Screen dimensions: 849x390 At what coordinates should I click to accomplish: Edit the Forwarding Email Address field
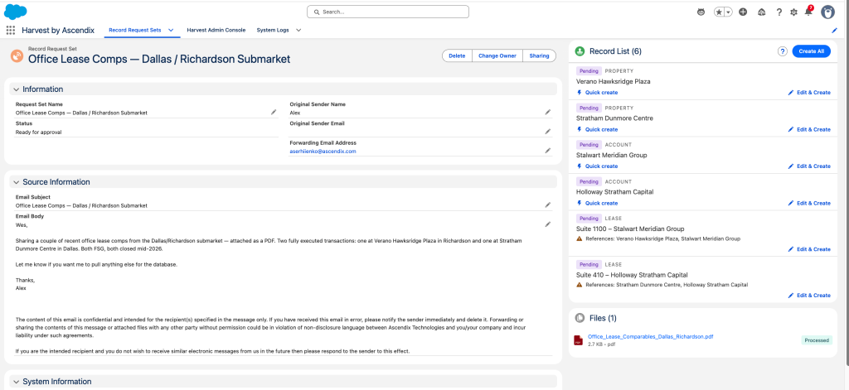click(548, 151)
